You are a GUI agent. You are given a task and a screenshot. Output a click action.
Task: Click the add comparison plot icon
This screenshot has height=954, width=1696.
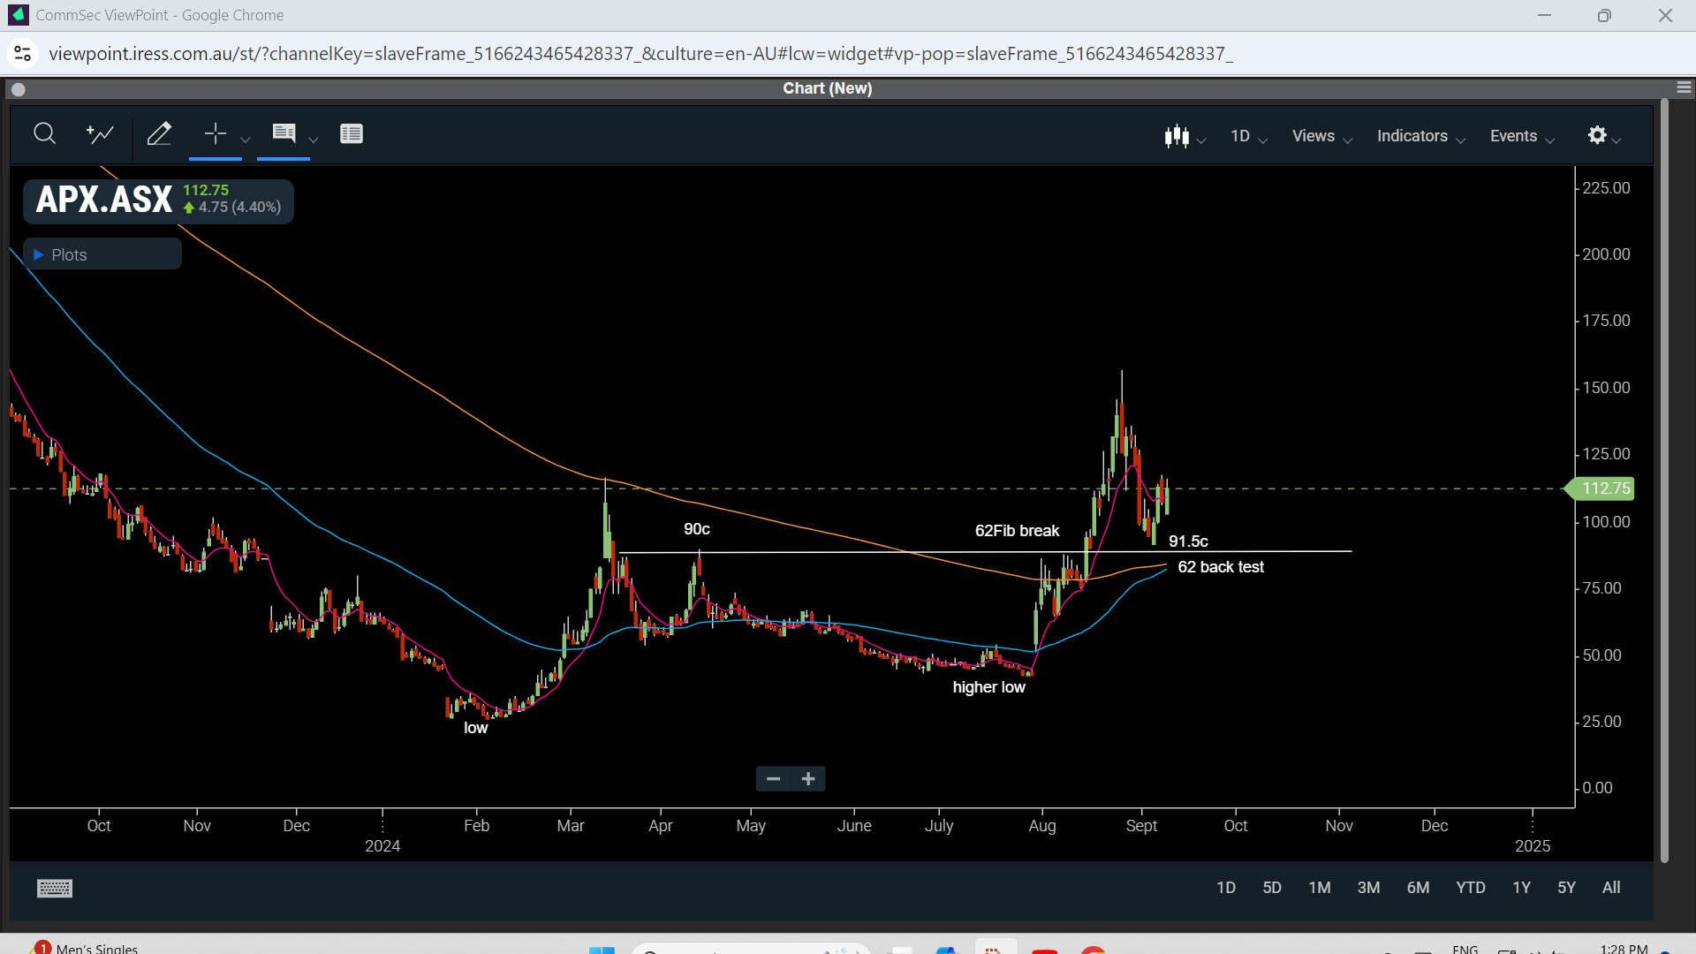coord(100,134)
